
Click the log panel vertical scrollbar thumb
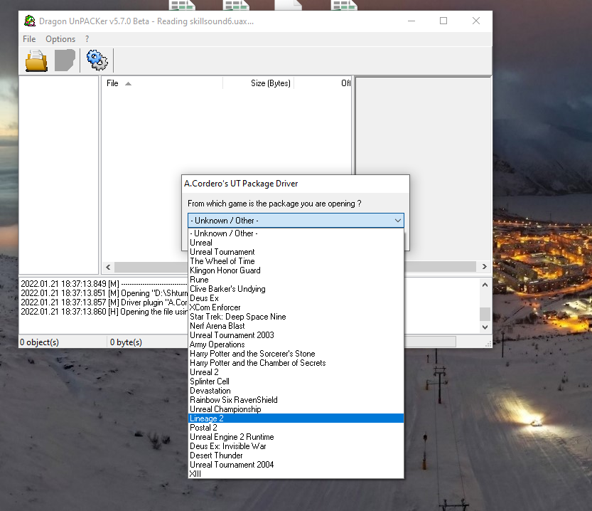point(485,314)
